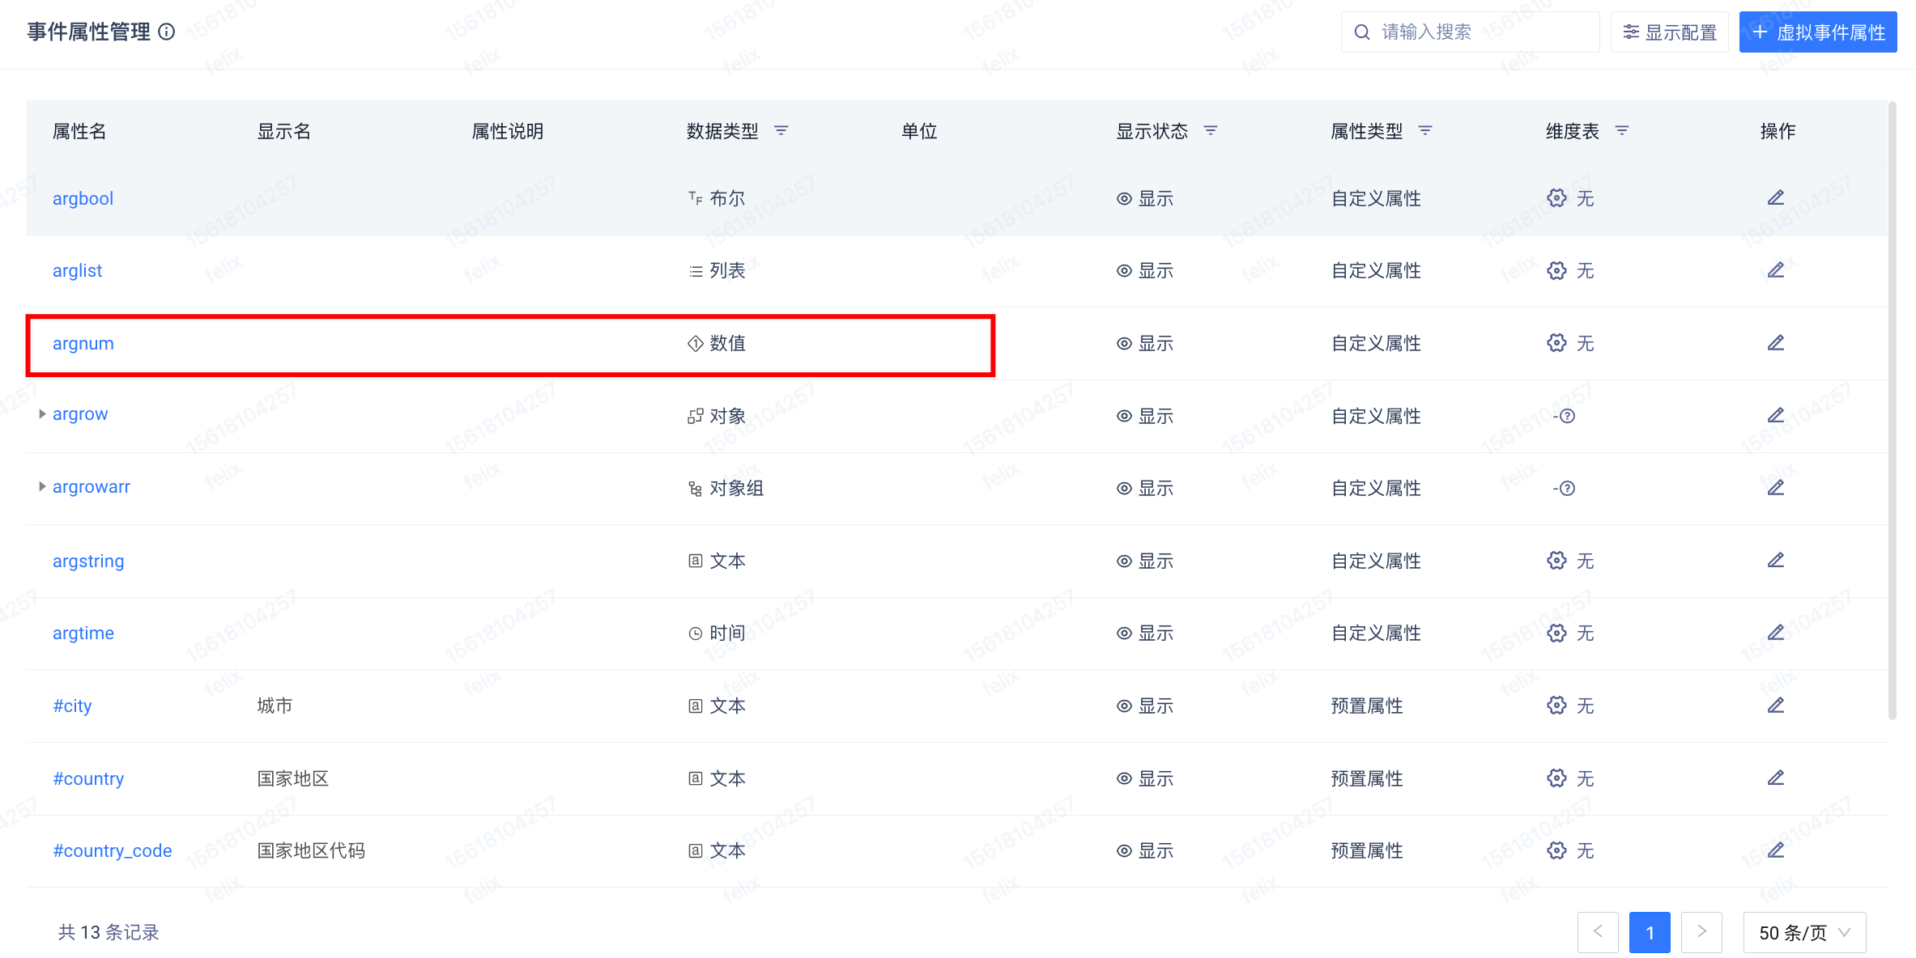Open the #city property link
The image size is (1916, 958).
72,706
